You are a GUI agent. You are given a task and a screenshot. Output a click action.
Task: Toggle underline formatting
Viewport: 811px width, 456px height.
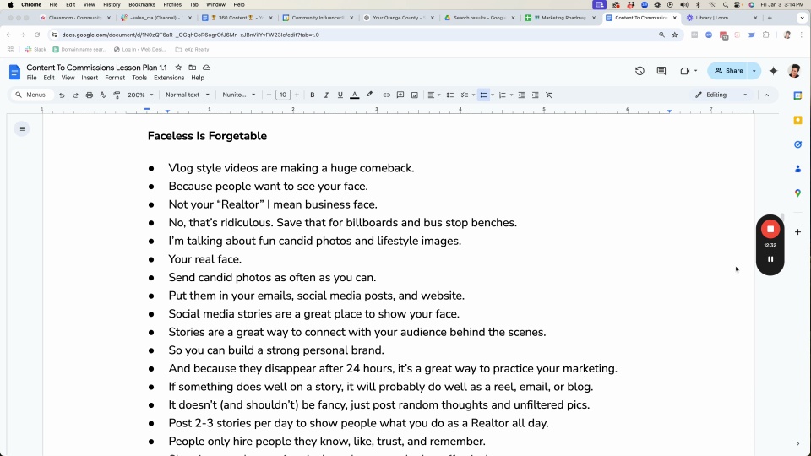[x=340, y=95]
